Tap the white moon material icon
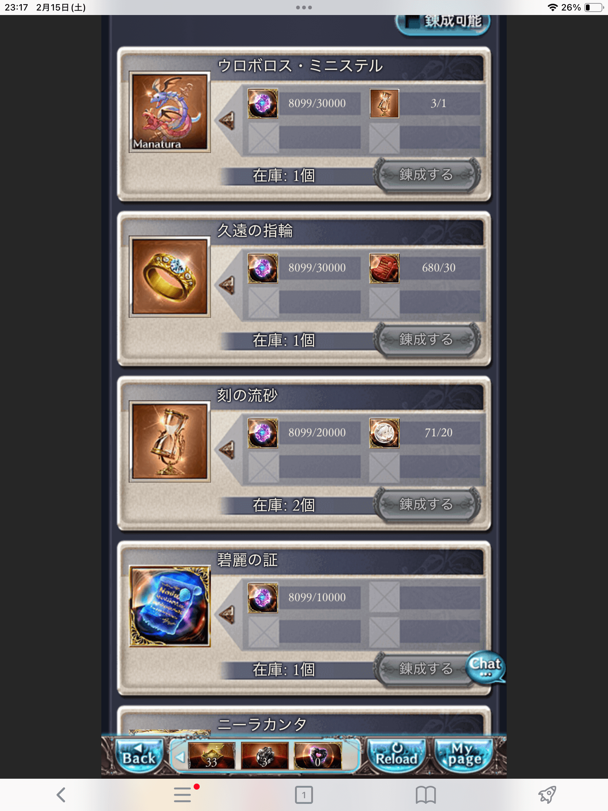 tap(384, 433)
